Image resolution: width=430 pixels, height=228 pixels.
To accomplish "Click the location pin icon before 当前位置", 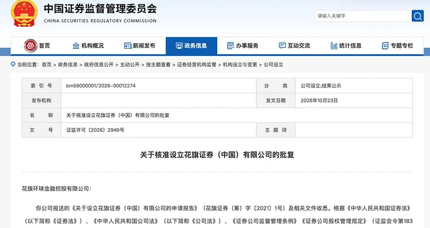I will (x=13, y=64).
